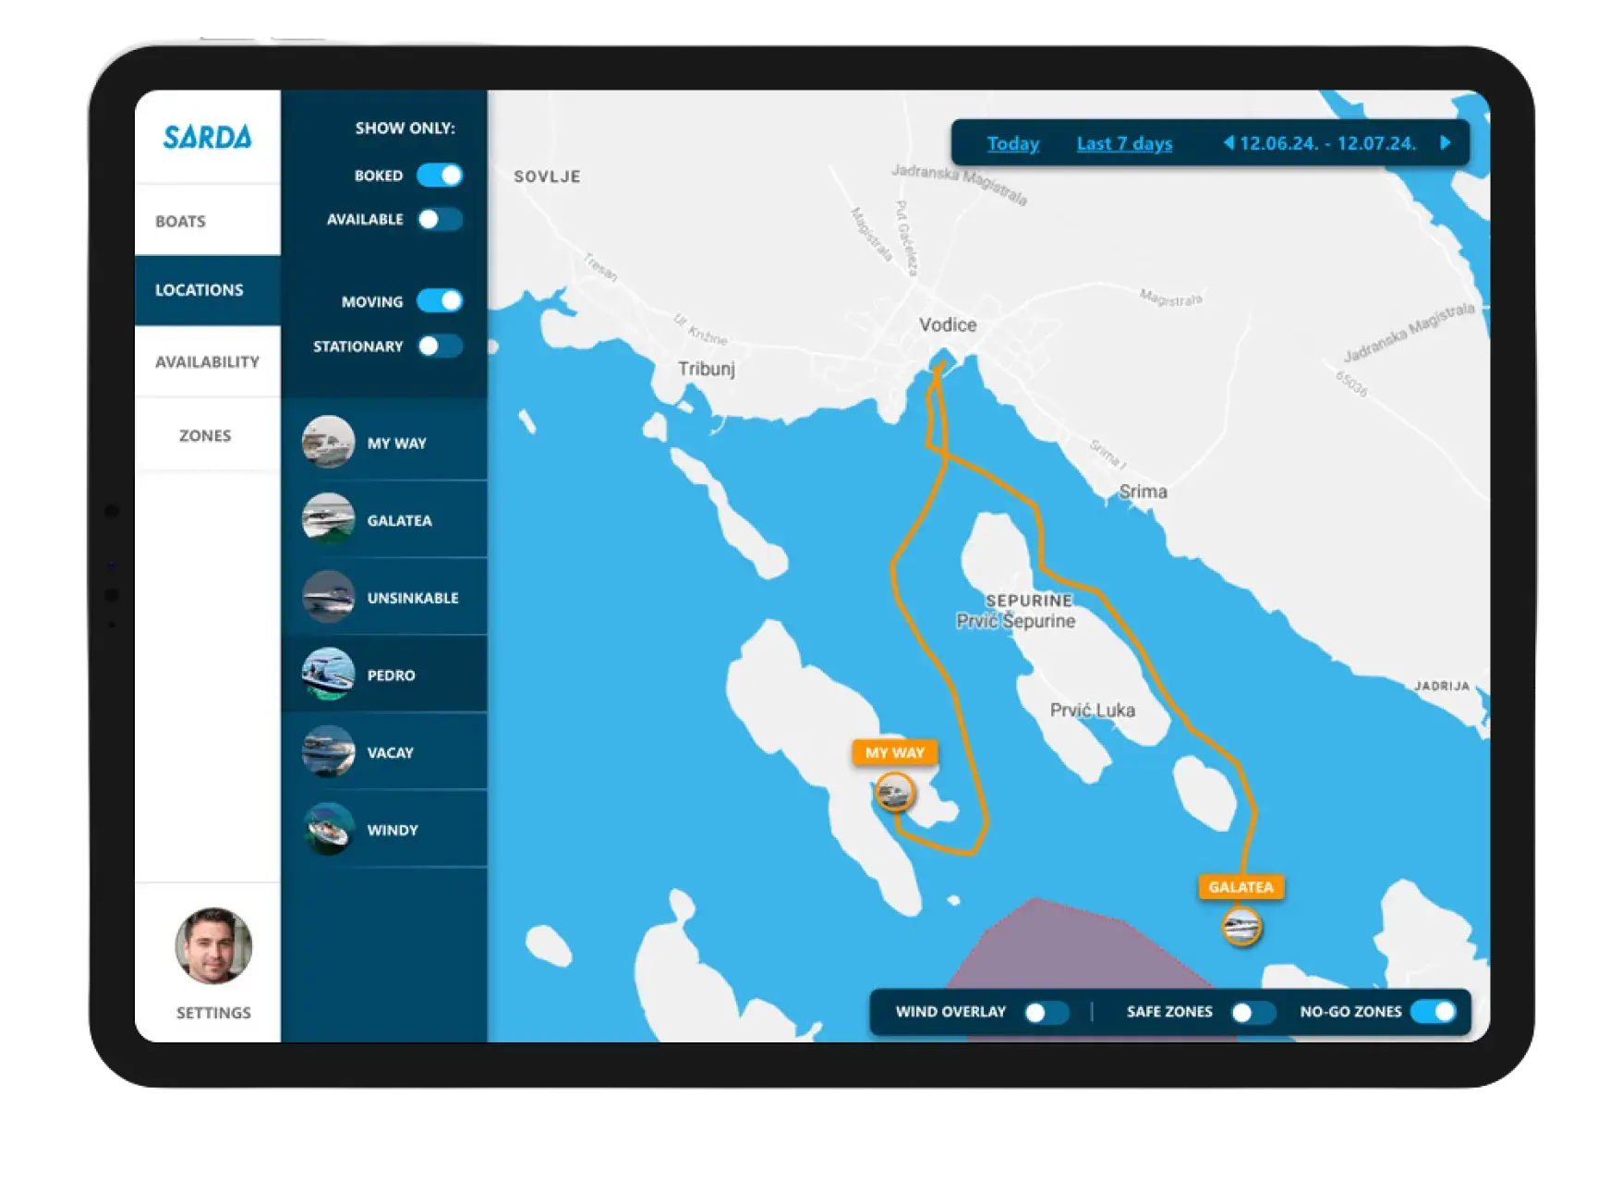
Task: Switch to the BOATS tab
Action: point(182,220)
